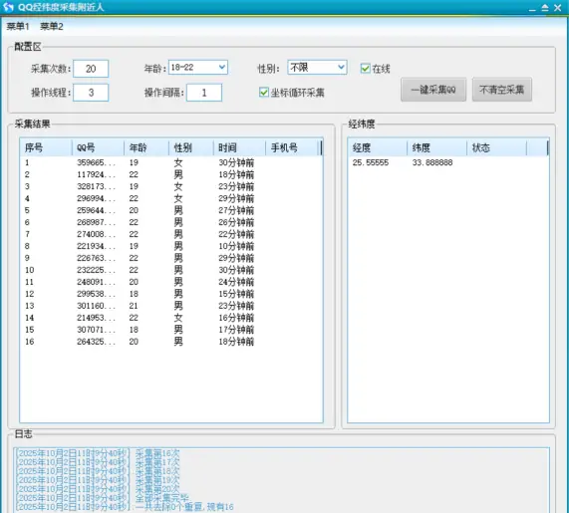
Task: Click the 状态 column header
Action: pos(496,147)
